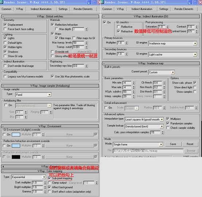Collapse the Indirect illumination (GI) rollout

click(151, 16)
